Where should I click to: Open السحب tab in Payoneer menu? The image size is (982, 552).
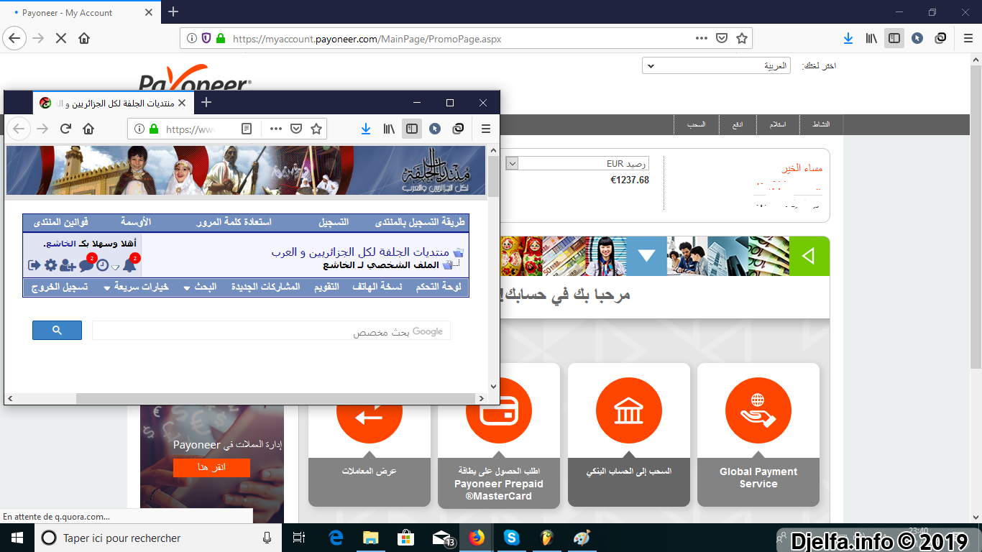click(x=697, y=124)
